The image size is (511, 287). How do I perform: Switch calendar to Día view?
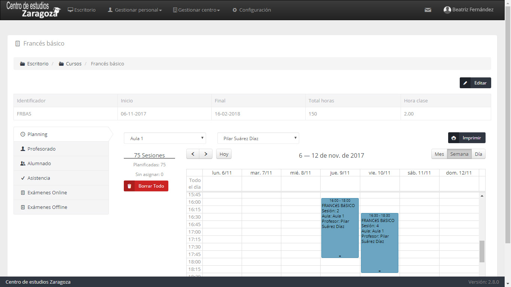[478, 154]
